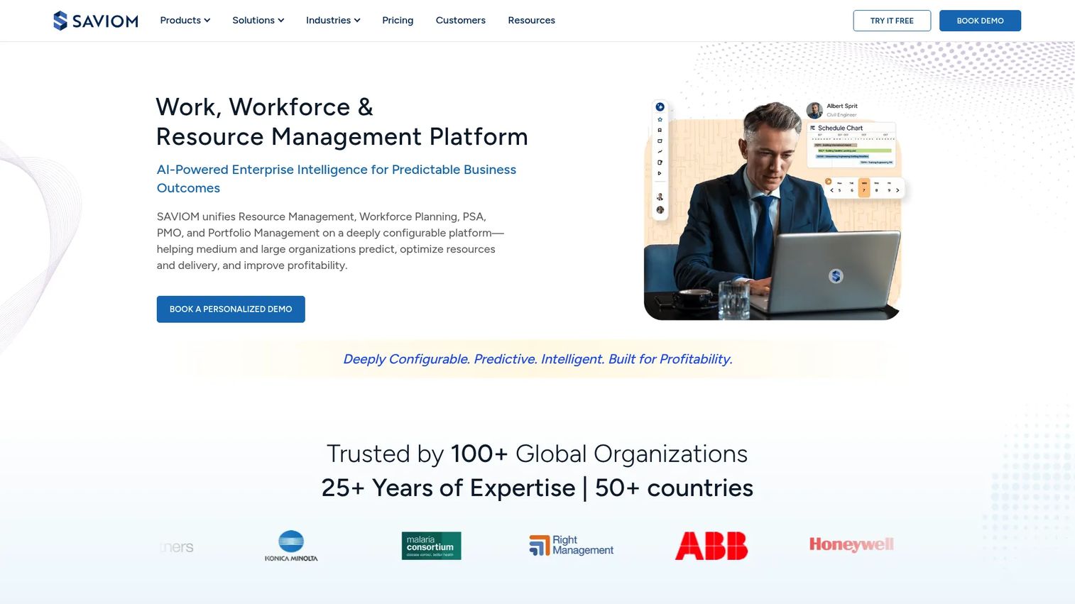Click the star icon in hero sidebar
The height and width of the screenshot is (604, 1075).
click(x=660, y=119)
